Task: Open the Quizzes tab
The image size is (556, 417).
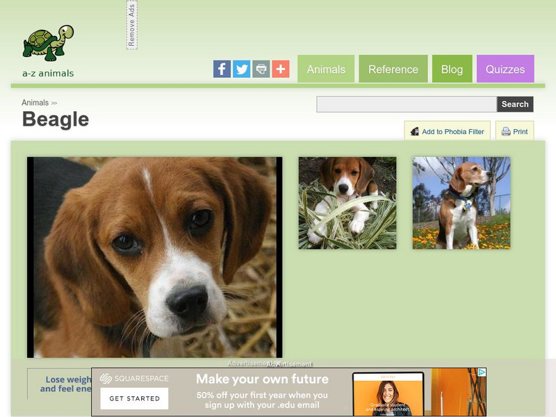Action: tap(505, 69)
